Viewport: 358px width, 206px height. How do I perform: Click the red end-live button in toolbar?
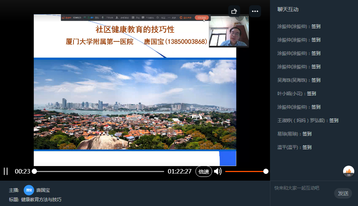pos(201,18)
